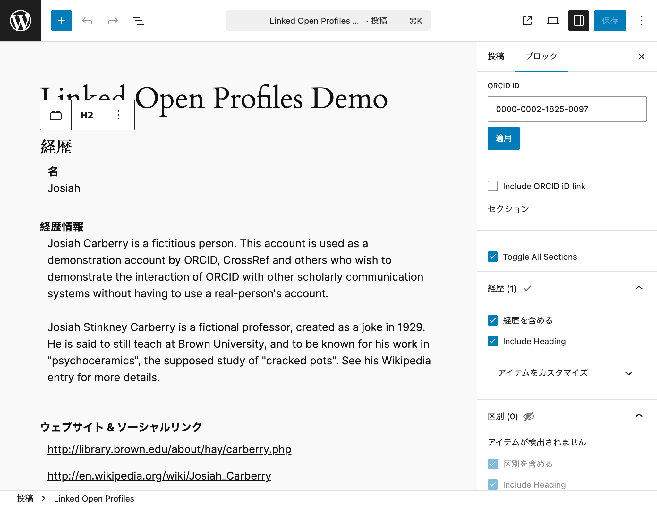This screenshot has width=657, height=506.
Task: Open the block inserter plus button
Action: [62, 21]
